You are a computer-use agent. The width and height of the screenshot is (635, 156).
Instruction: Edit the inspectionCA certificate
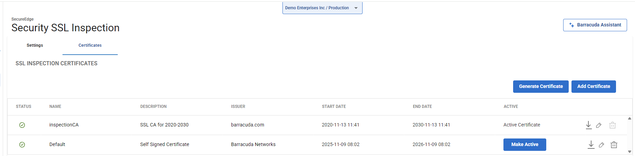pos(599,125)
